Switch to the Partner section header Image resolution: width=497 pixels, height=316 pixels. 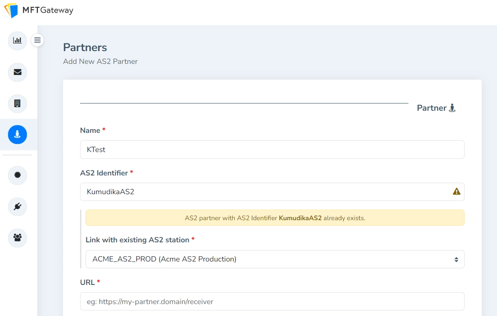click(431, 108)
